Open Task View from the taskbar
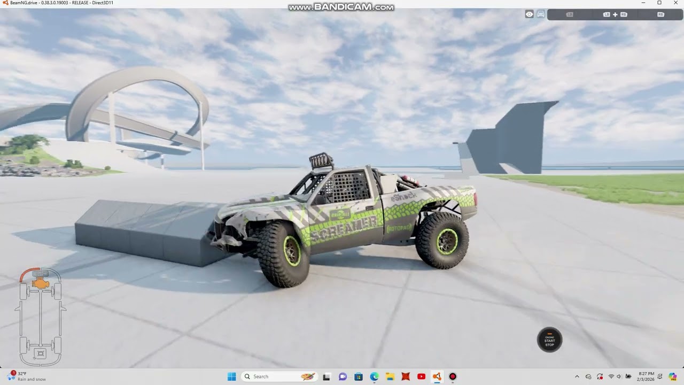This screenshot has height=385, width=684. click(327, 376)
